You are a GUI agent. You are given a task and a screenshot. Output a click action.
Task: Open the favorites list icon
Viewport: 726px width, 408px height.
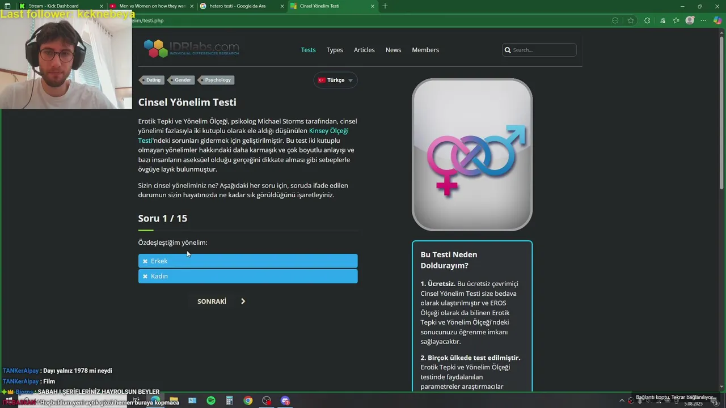676,20
